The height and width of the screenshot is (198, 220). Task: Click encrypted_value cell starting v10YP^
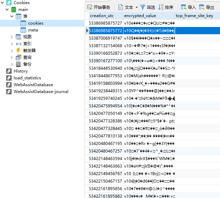149,91
